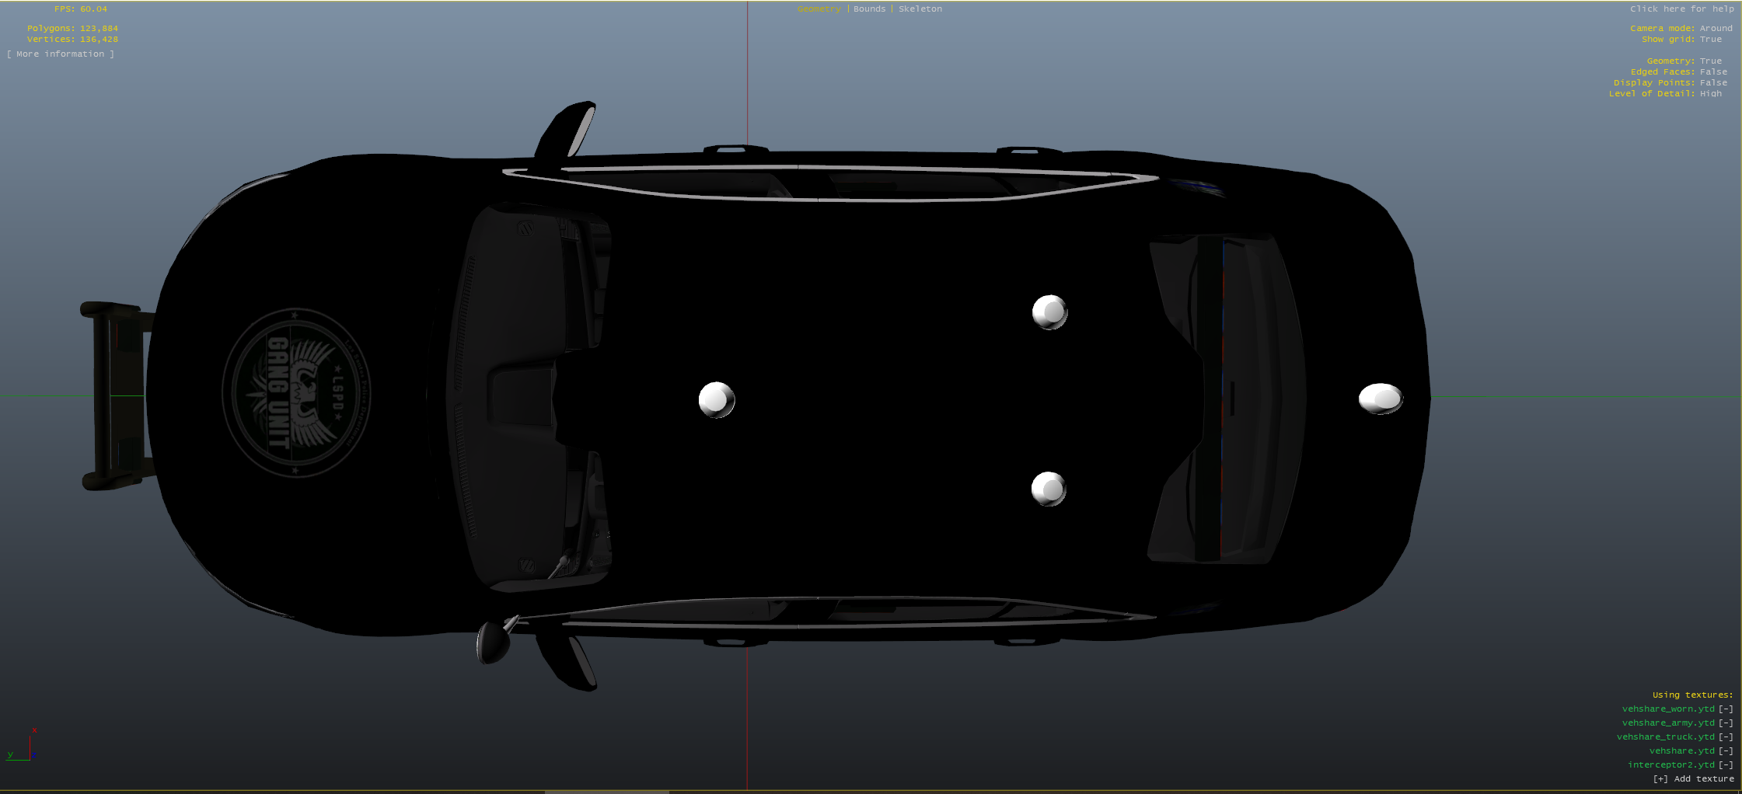Click the Gang Unit LSPD emblem on the hood

[296, 392]
